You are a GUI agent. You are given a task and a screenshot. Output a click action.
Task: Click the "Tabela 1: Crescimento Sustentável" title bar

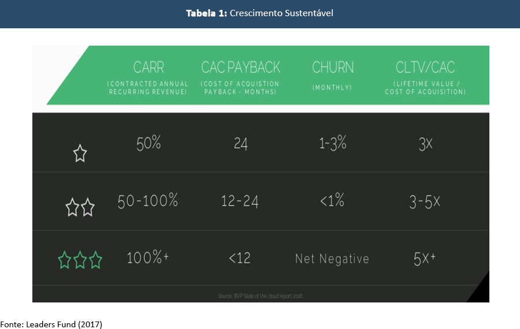pyautogui.click(x=259, y=13)
